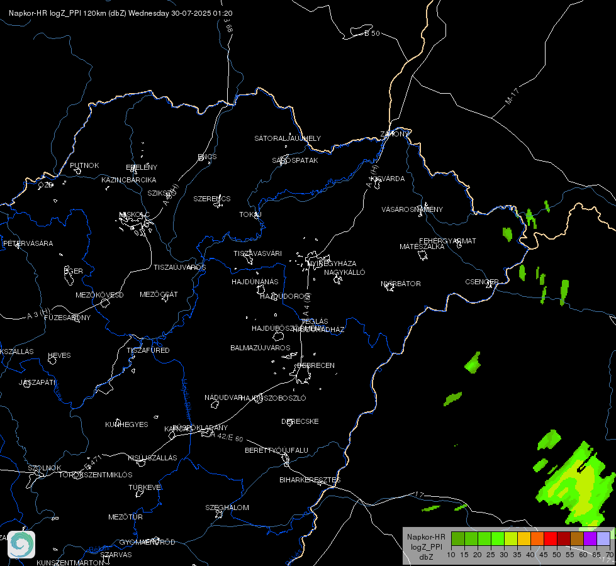This screenshot has width=616, height=566.
Task: Click the SZARVAS label
Action: 116,555
